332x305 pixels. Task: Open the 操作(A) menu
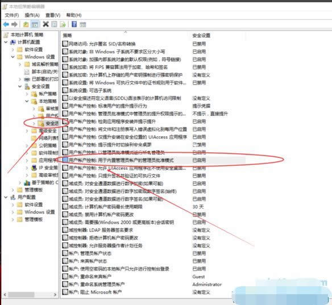[x=32, y=15]
